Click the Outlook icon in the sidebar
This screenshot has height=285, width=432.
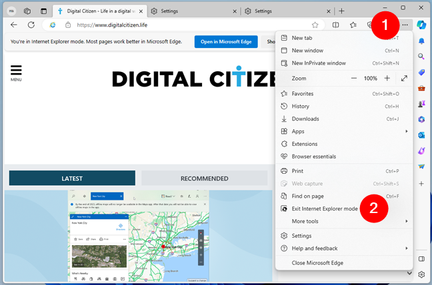click(x=421, y=135)
